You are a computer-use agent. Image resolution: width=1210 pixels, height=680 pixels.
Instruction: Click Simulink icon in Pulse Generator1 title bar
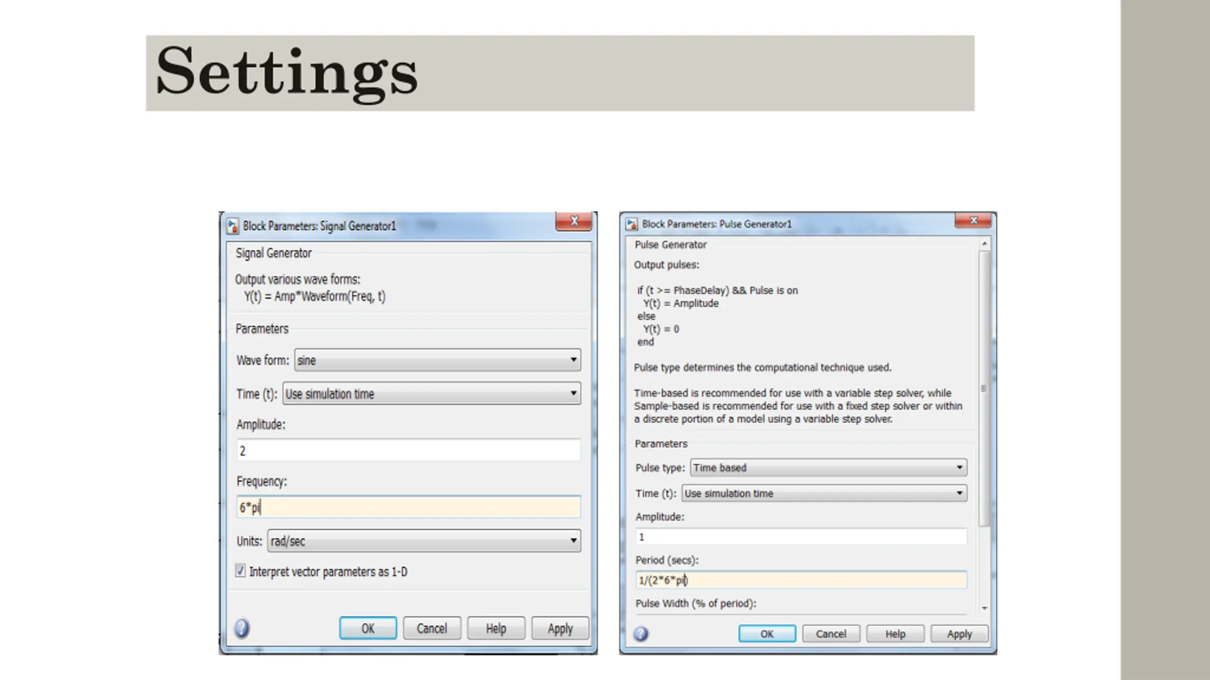(631, 224)
